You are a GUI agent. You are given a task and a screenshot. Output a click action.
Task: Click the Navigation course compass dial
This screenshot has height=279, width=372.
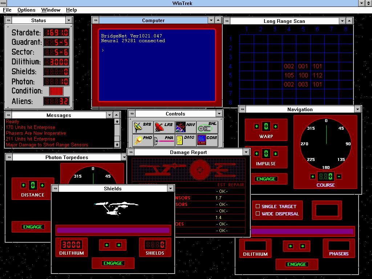click(326, 144)
